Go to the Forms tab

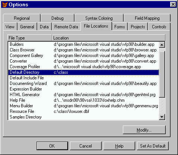tap(120, 27)
